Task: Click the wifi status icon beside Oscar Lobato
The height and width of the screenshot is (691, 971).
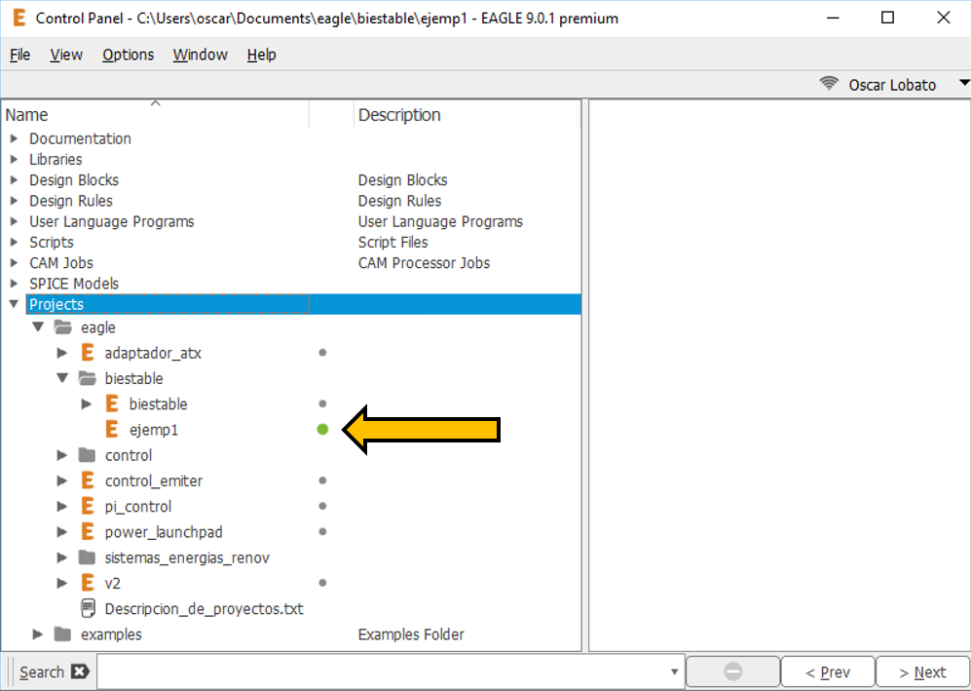Action: coord(829,85)
